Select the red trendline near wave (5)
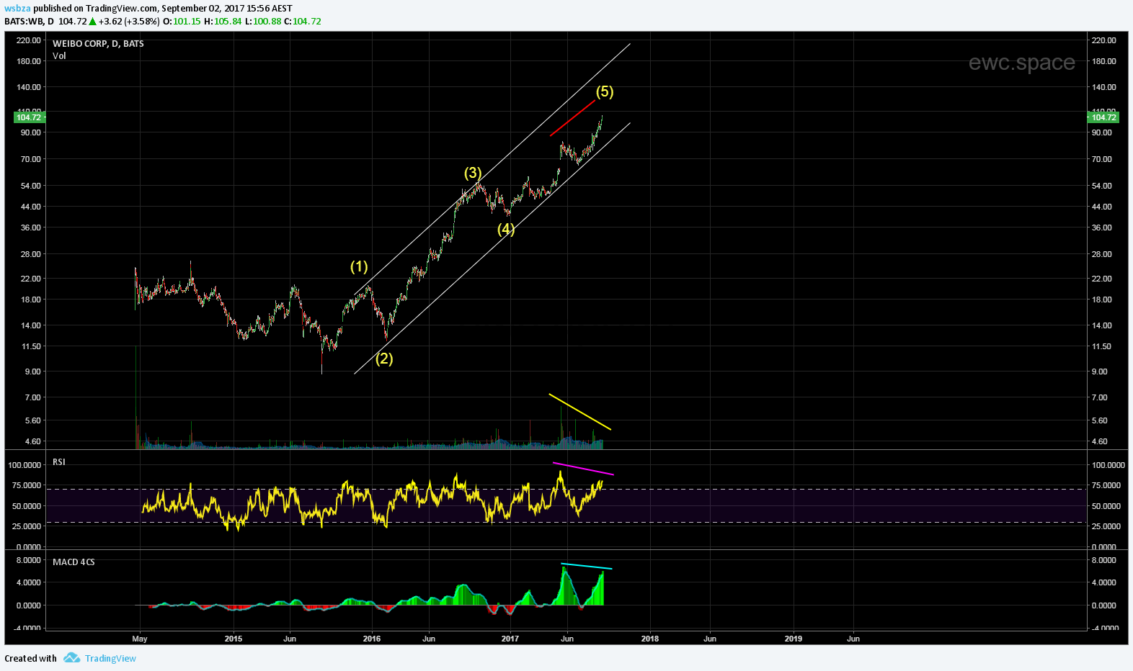1133x671 pixels. [x=572, y=118]
